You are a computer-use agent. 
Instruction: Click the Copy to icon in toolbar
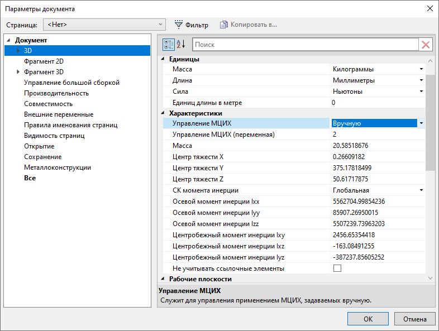tap(224, 25)
